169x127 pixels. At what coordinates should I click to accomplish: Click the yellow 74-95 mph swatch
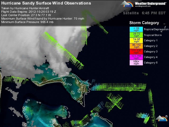pyautogui.click(x=136, y=40)
